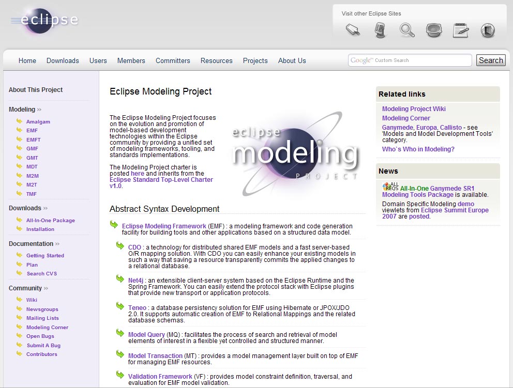Image resolution: width=513 pixels, height=388 pixels.
Task: Open Downloads in the top navigation bar
Action: (x=63, y=60)
